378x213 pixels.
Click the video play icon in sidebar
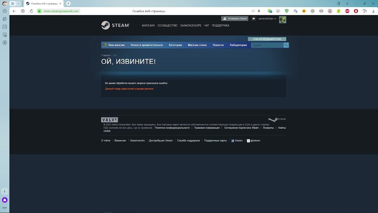coord(4,43)
